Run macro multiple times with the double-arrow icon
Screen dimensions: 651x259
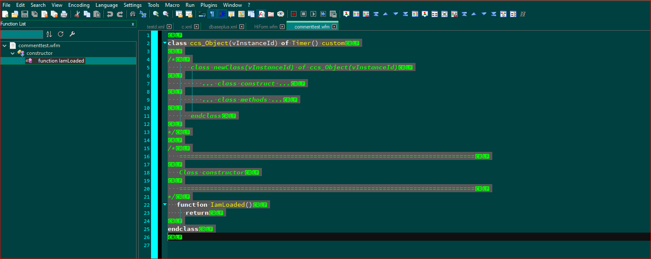click(x=323, y=14)
